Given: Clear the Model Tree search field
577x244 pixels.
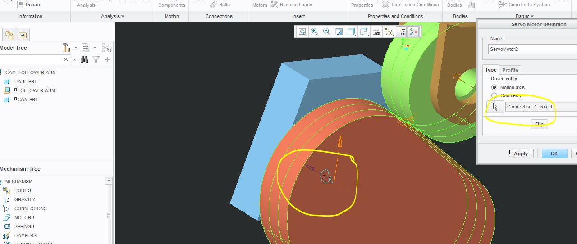Looking at the screenshot, I should [66, 59].
